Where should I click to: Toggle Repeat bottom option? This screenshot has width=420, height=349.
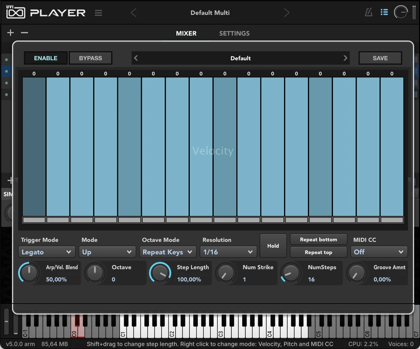318,239
